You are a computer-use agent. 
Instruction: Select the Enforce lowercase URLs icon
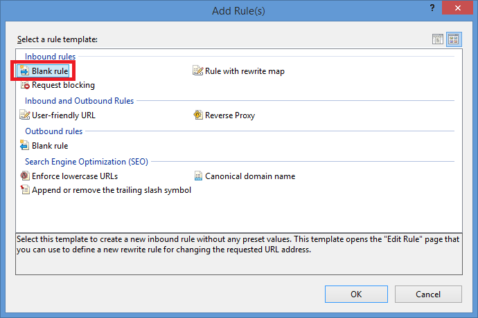pyautogui.click(x=25, y=176)
